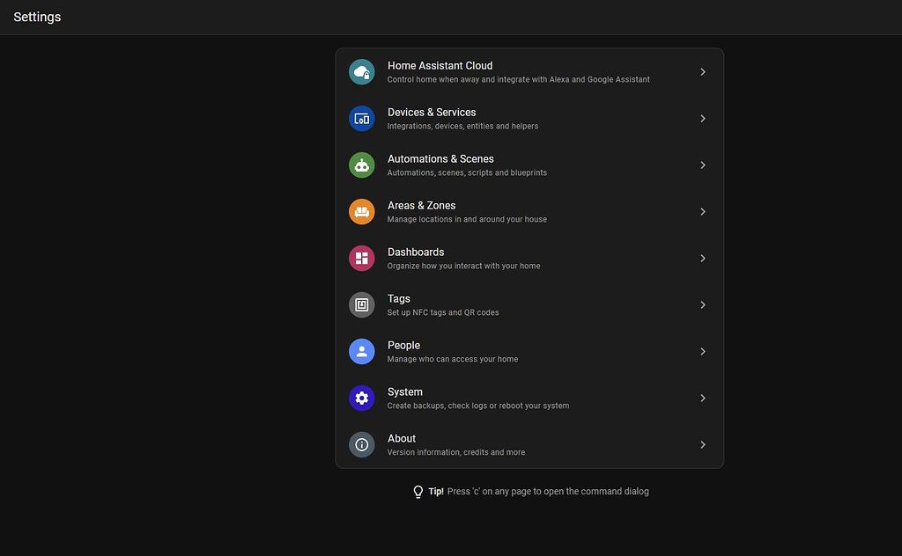Image resolution: width=902 pixels, height=556 pixels.
Task: Open System using its right-arrow chevron
Action: 703,398
